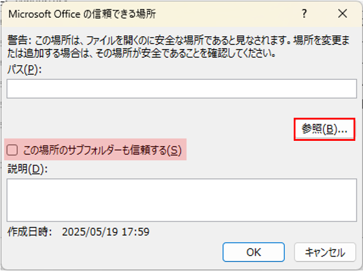The image size is (363, 271).
Task: Focus the 説明(D) description text area
Action: (x=182, y=200)
